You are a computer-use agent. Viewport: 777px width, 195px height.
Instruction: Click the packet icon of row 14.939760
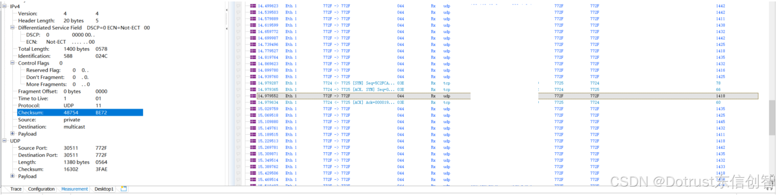click(253, 77)
